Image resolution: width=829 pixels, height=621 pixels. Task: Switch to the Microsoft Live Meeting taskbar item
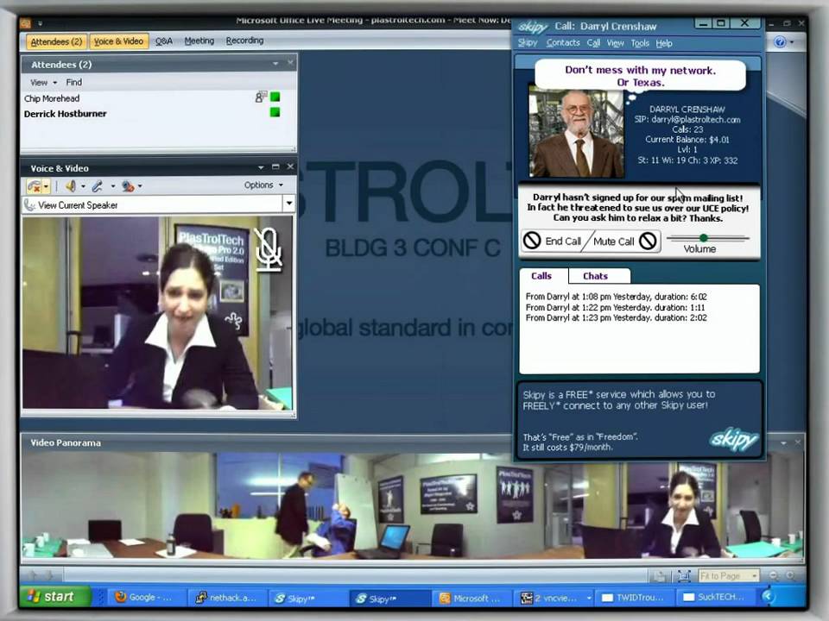click(x=474, y=598)
